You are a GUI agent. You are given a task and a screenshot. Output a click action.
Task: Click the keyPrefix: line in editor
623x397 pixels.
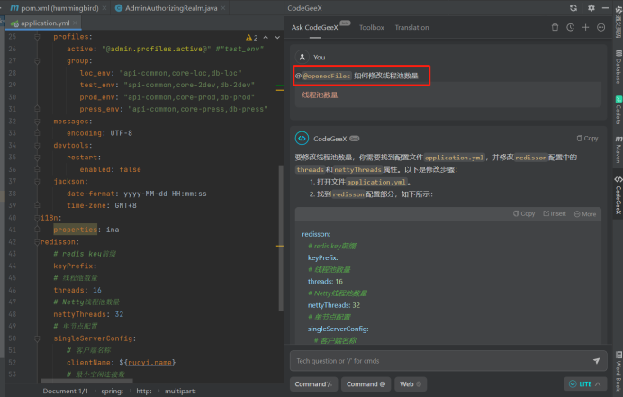(x=75, y=266)
